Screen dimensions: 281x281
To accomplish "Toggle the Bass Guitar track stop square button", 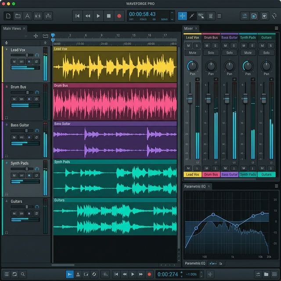I will [x=29, y=137].
